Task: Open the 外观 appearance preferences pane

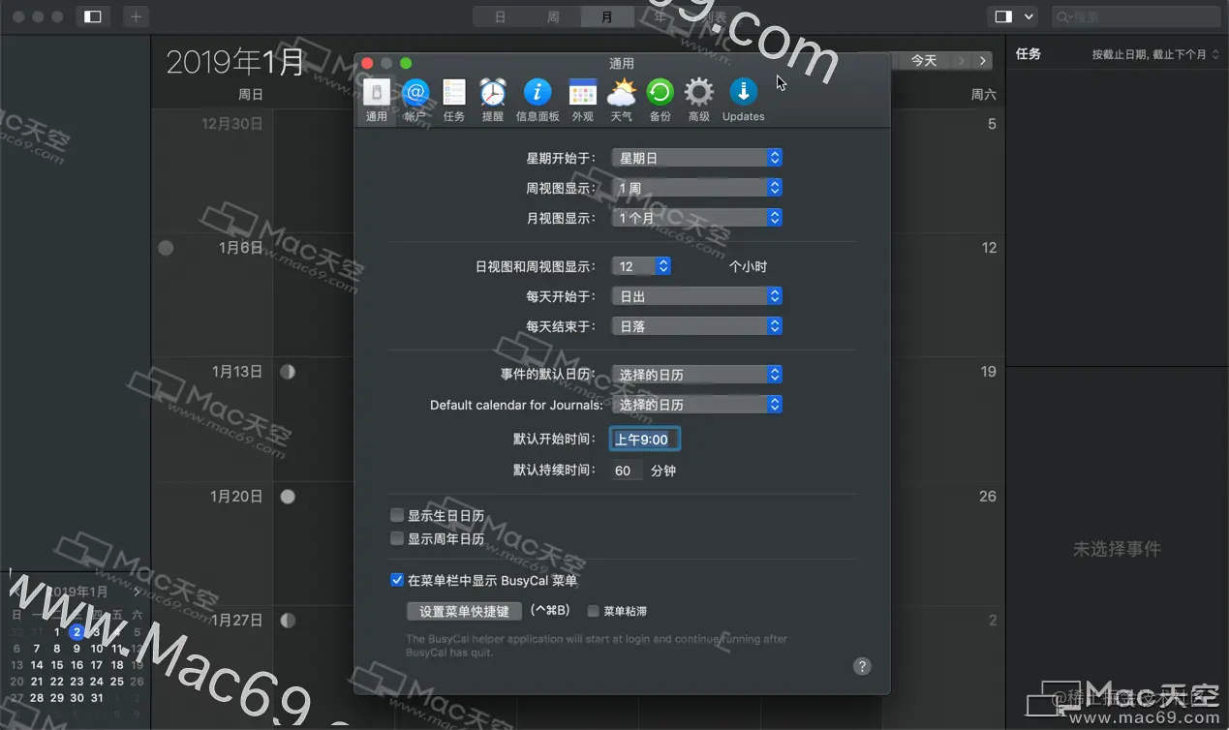Action: 582,101
